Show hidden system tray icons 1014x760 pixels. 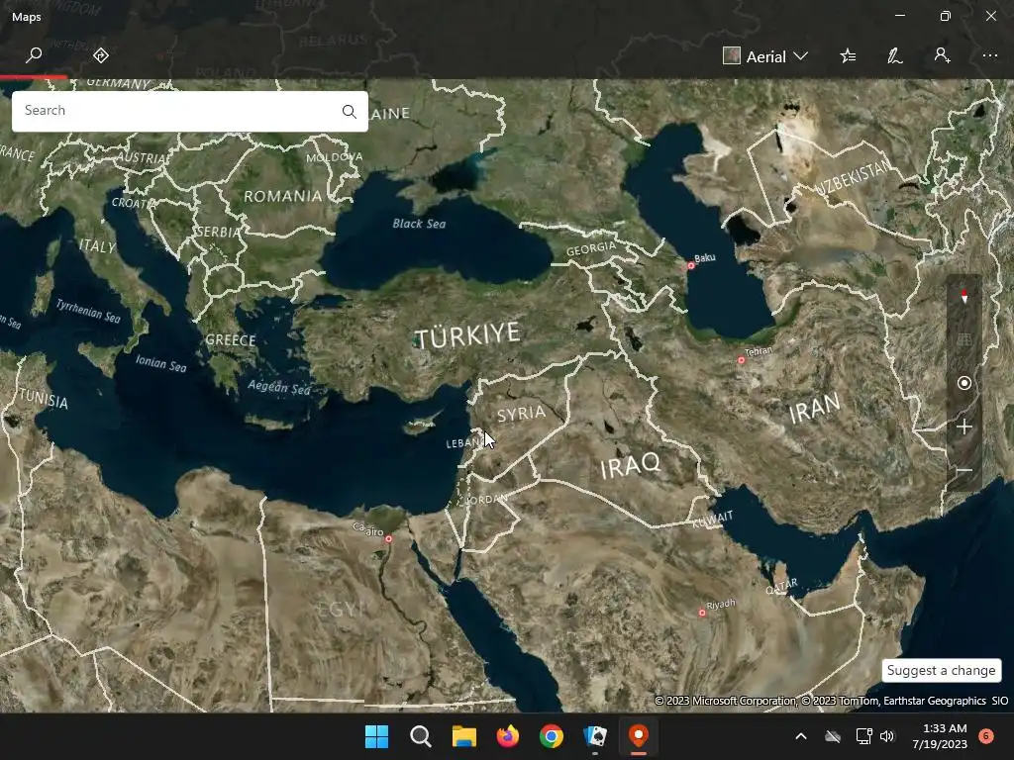click(x=800, y=736)
